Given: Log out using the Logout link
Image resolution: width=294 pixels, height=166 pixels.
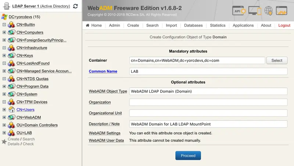Looking at the screenshot, I should tap(284, 25).
